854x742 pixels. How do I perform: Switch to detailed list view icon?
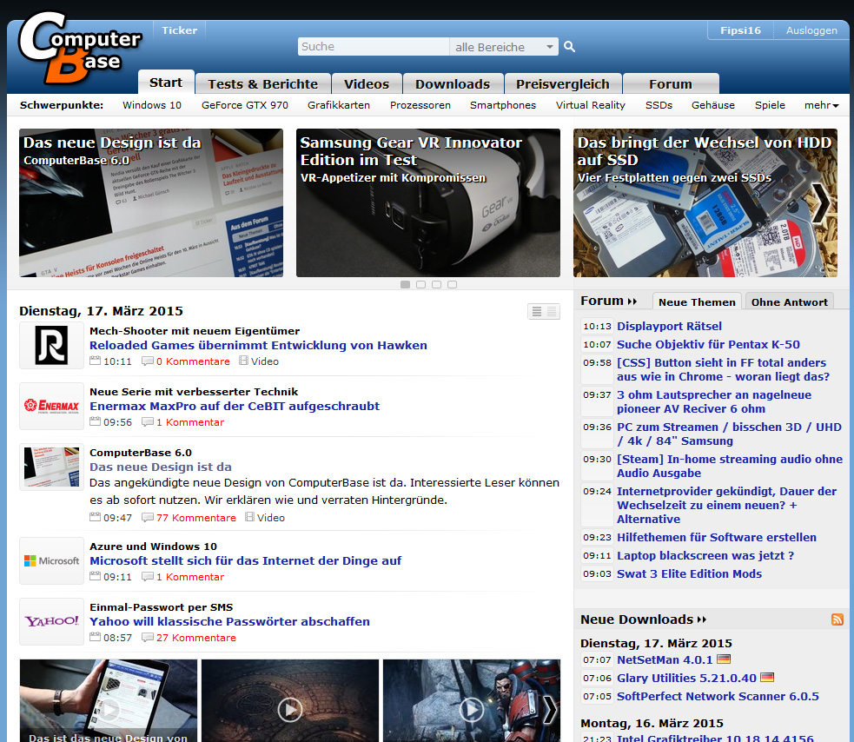tap(537, 312)
